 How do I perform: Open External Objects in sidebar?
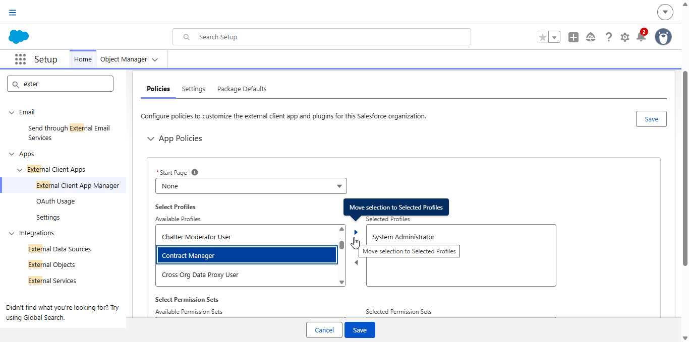coord(51,264)
